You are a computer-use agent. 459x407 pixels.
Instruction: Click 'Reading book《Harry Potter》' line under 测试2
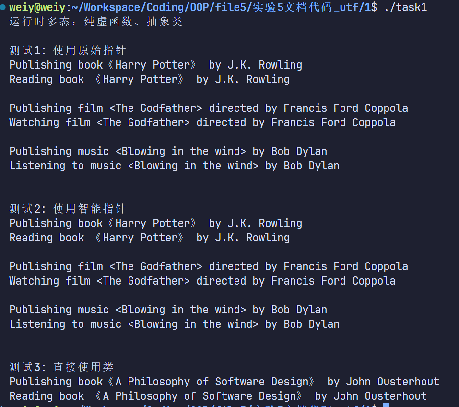click(150, 238)
